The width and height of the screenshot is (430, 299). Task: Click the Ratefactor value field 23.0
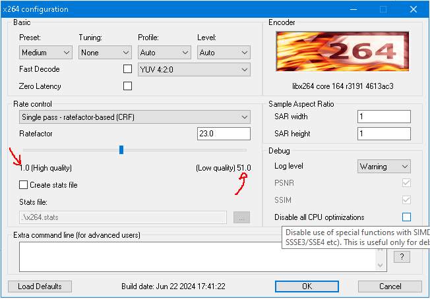tap(224, 134)
